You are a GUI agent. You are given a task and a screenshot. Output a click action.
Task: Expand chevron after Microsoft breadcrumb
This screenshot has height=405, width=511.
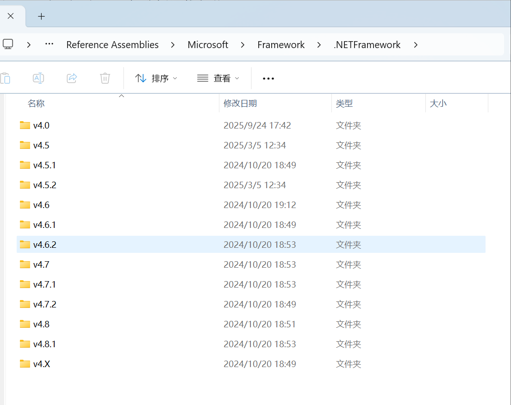coord(243,45)
